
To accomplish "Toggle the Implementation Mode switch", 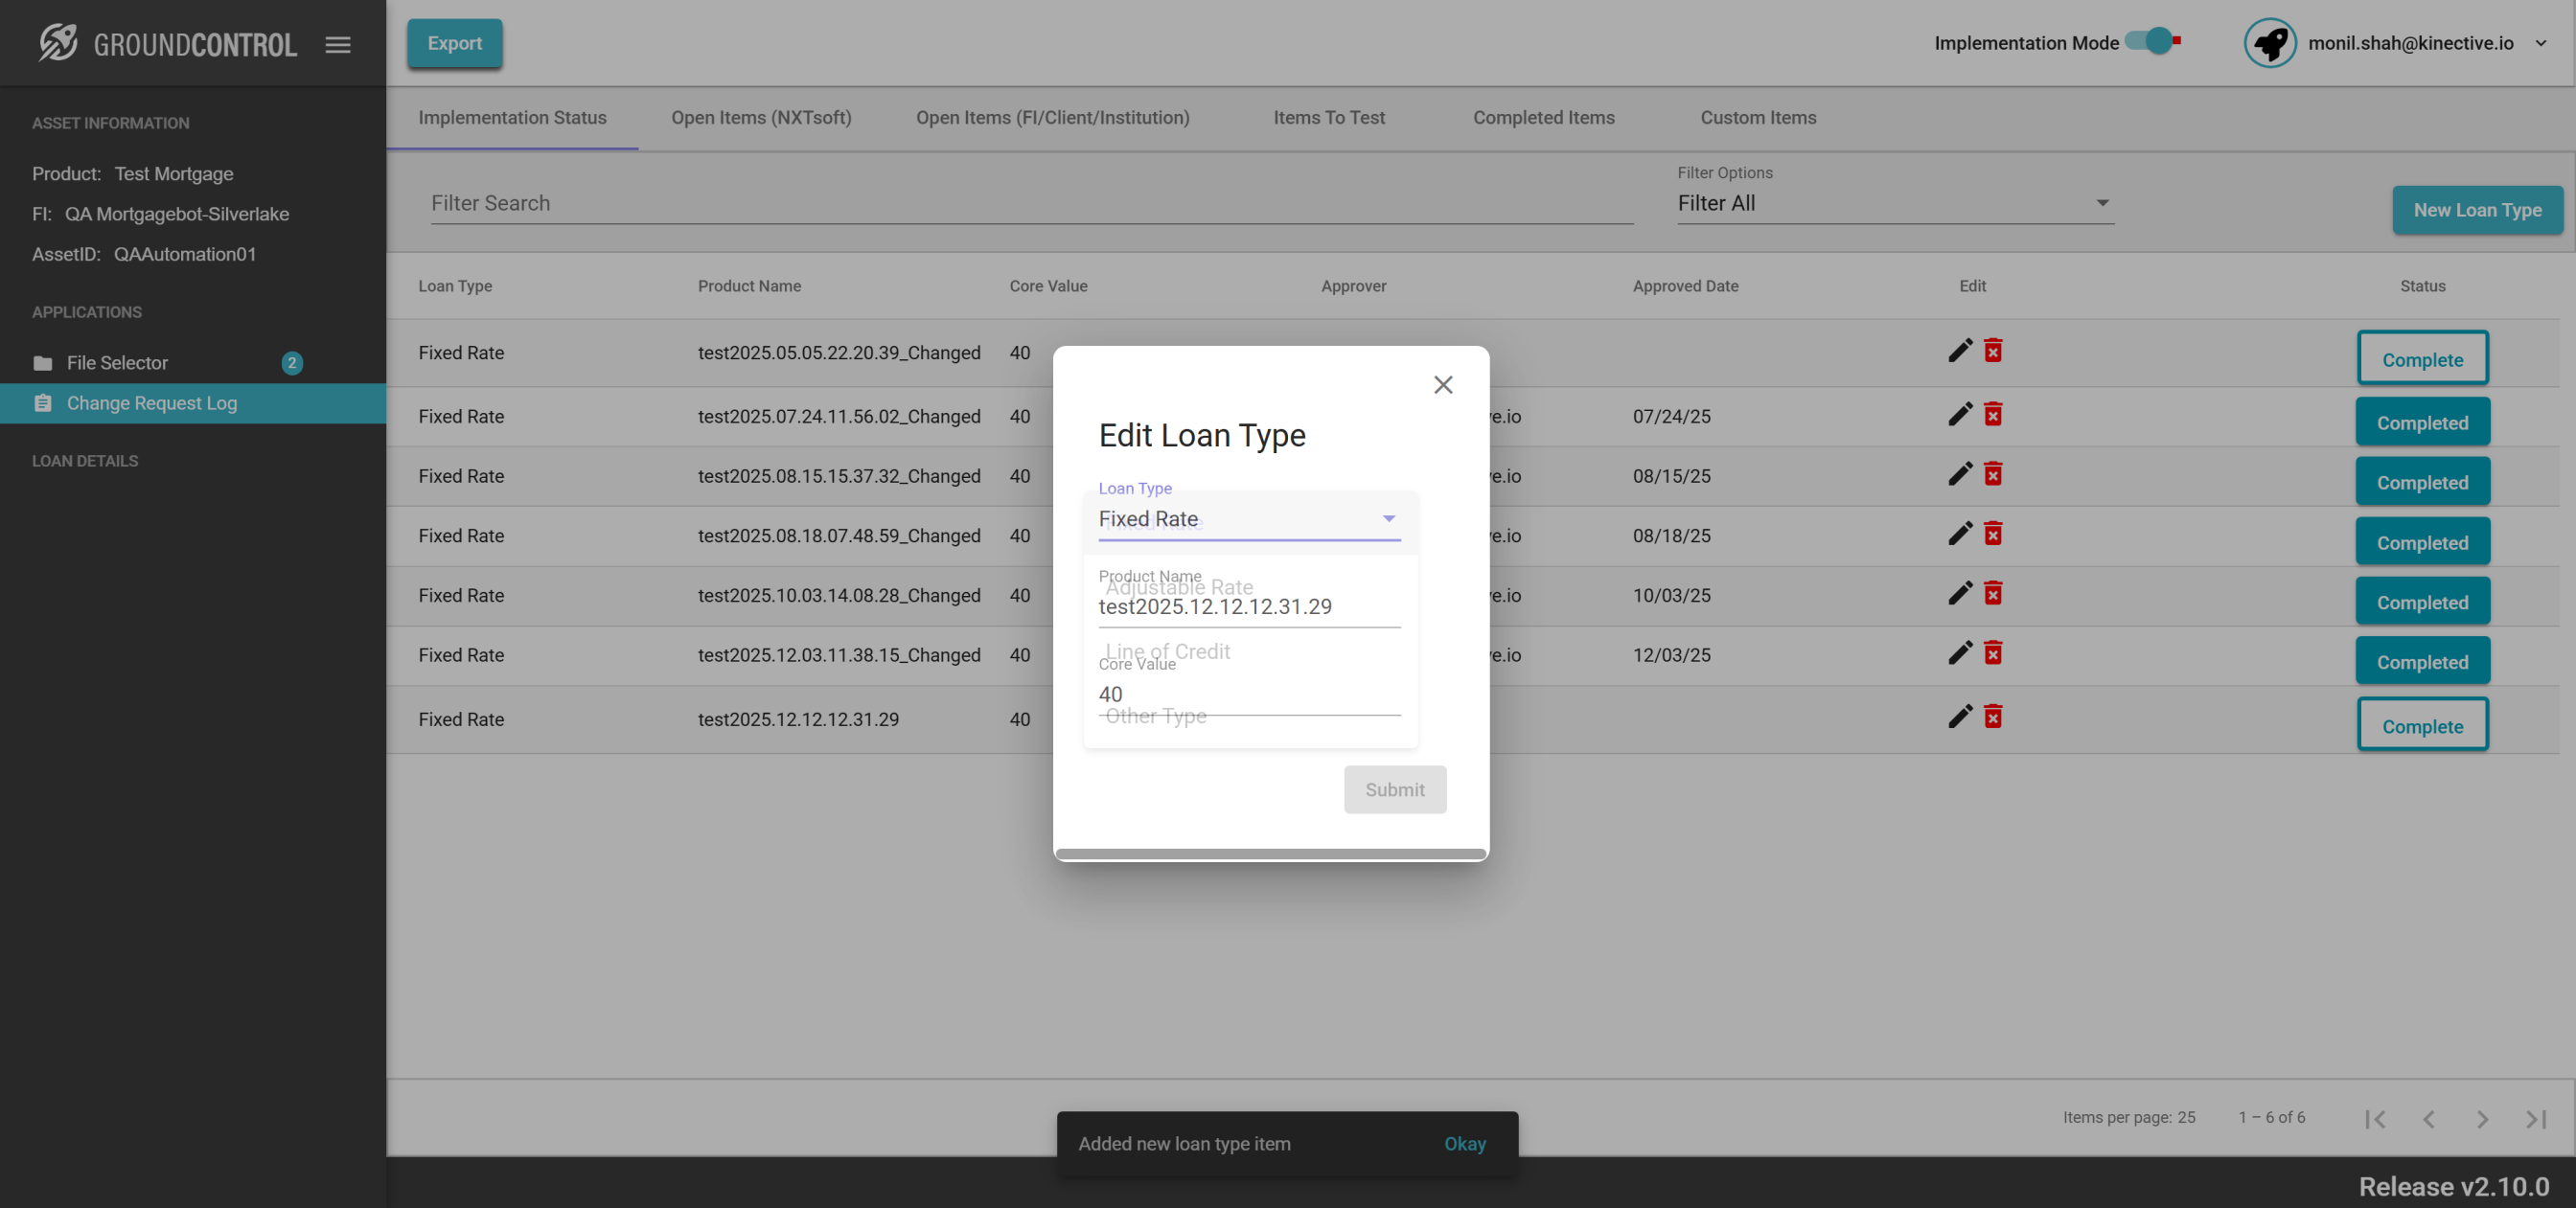I will pyautogui.click(x=2154, y=42).
